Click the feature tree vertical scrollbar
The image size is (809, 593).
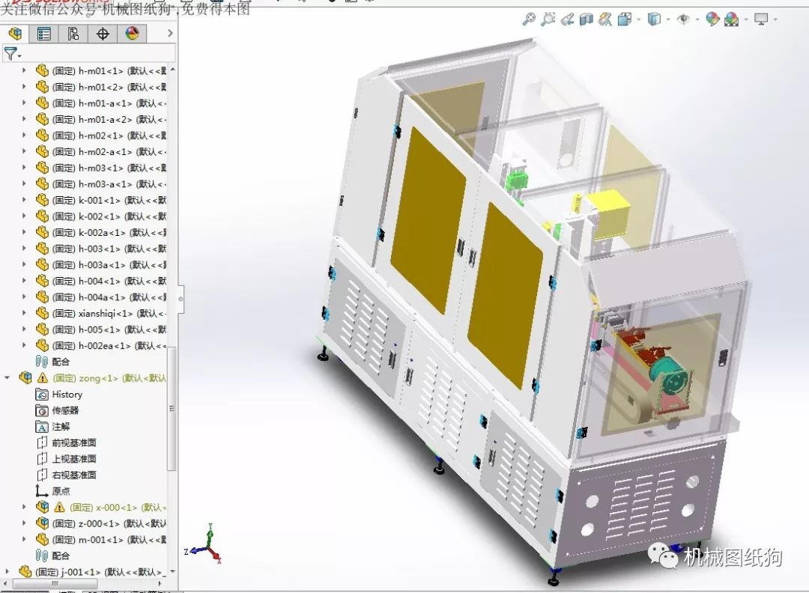172,407
